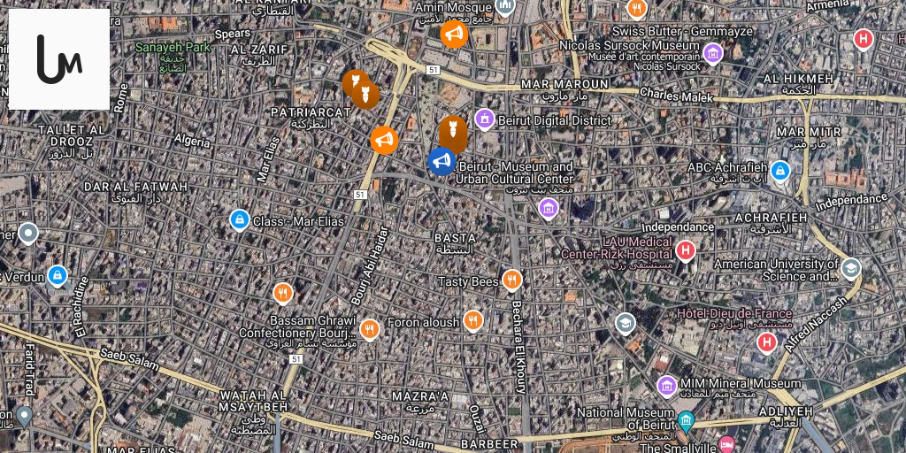Open the American University of Science pin
The image size is (906, 453).
coord(850,269)
